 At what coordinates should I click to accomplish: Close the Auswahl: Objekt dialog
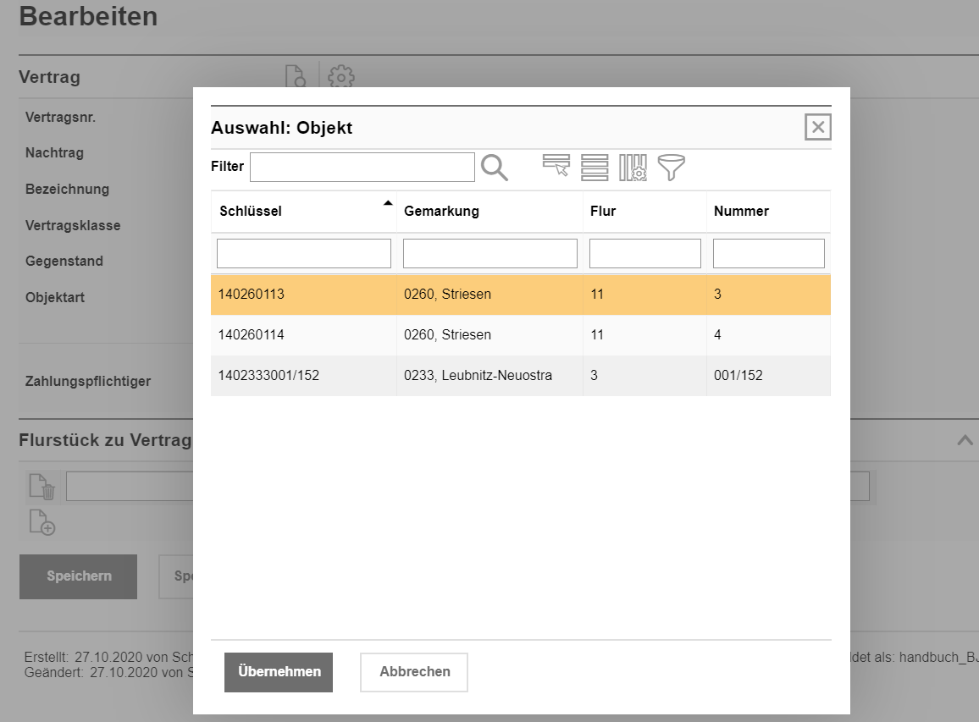pos(817,127)
